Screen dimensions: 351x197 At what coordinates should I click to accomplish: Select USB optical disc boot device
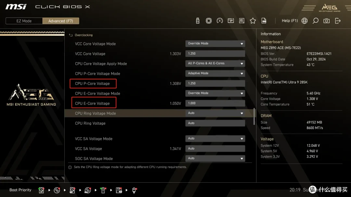coord(88,190)
